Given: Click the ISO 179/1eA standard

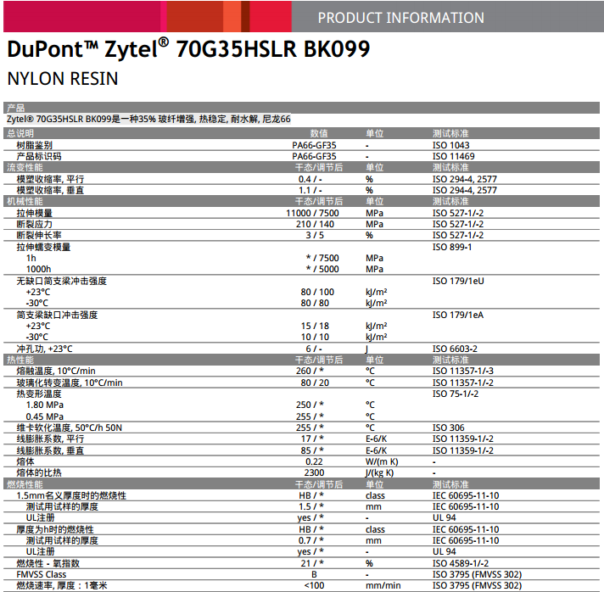Looking at the screenshot, I should click(457, 315).
